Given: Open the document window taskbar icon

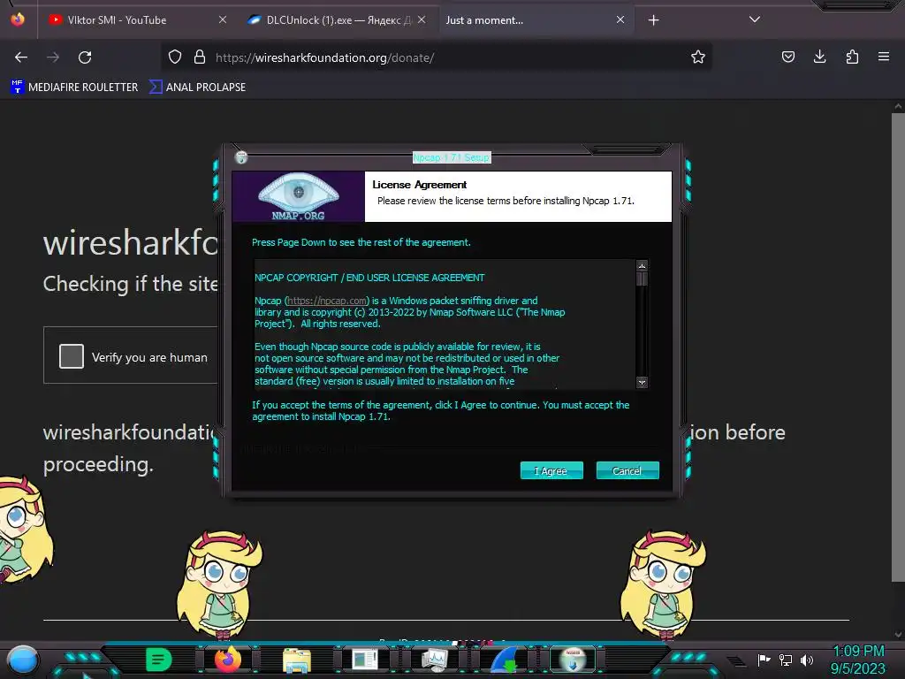Looking at the screenshot, I should 365,660.
